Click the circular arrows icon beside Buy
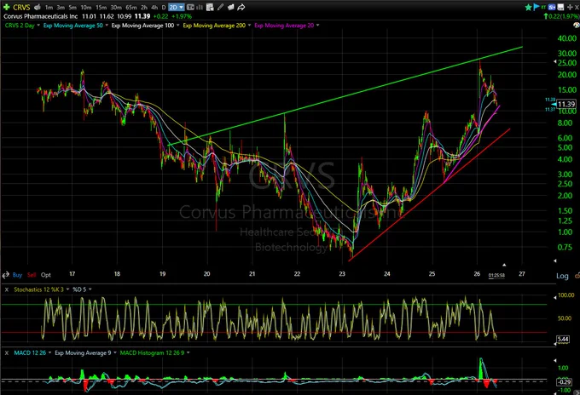 click(6, 275)
